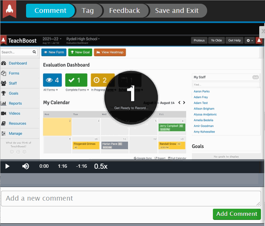Open Alyssa Andjelovic staff link
Viewport: 265px width, 226px height.
tap(205, 114)
